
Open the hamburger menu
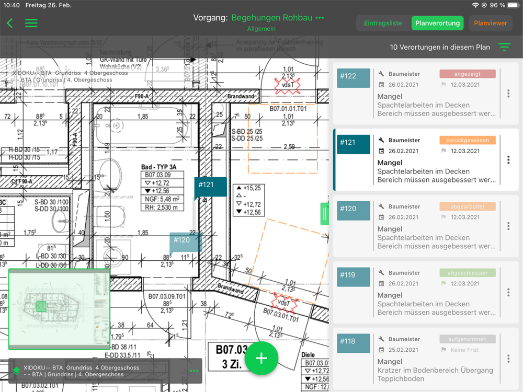(x=31, y=23)
